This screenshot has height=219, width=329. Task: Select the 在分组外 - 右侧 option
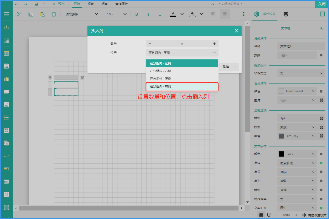coord(182,87)
